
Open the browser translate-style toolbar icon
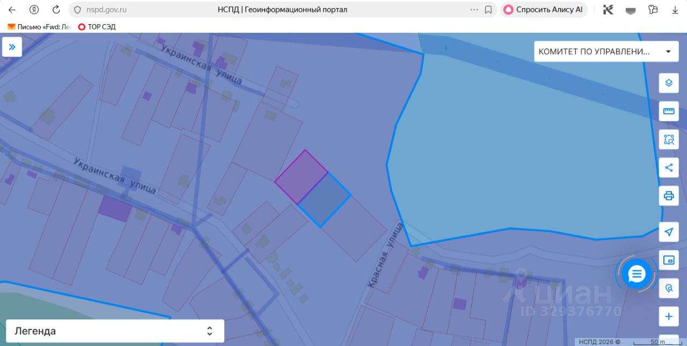[653, 10]
